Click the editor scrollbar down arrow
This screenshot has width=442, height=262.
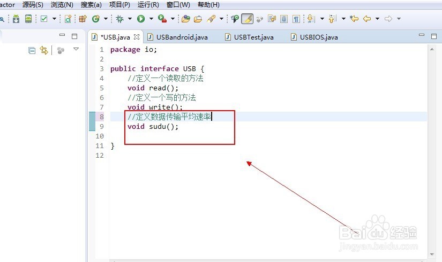click(432, 255)
